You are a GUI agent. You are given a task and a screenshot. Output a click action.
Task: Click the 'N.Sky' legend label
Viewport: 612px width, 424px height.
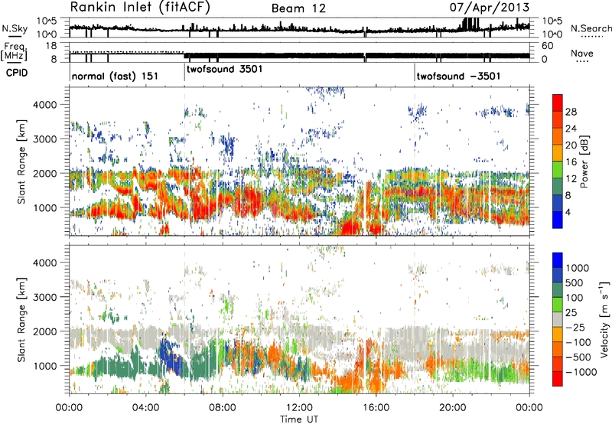pos(15,29)
